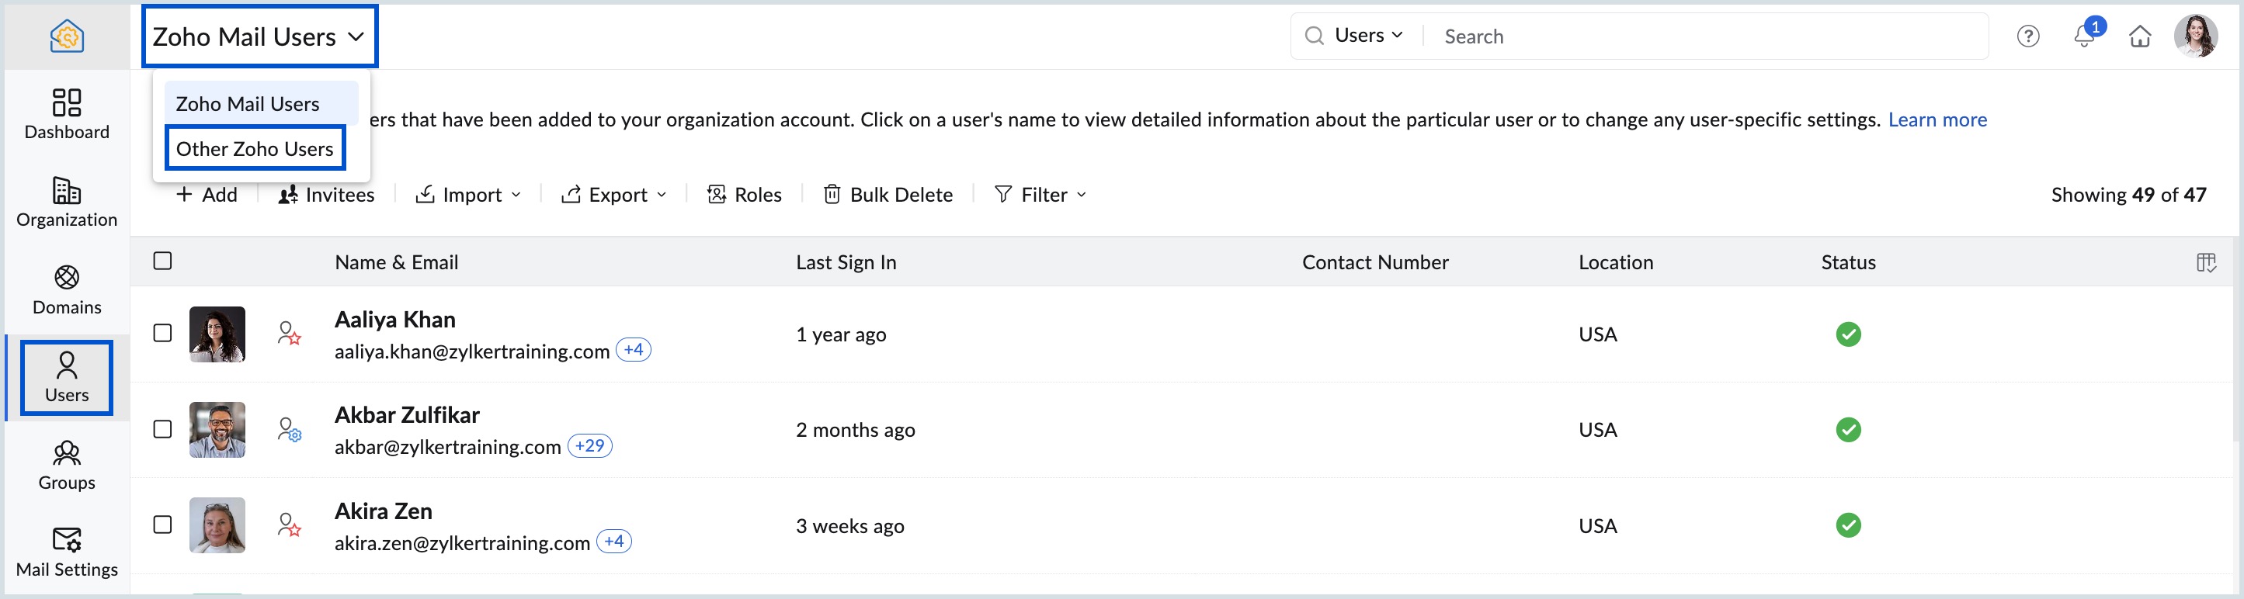Screen dimensions: 2244x599
Task: Open the help question mark icon
Action: point(2028,36)
